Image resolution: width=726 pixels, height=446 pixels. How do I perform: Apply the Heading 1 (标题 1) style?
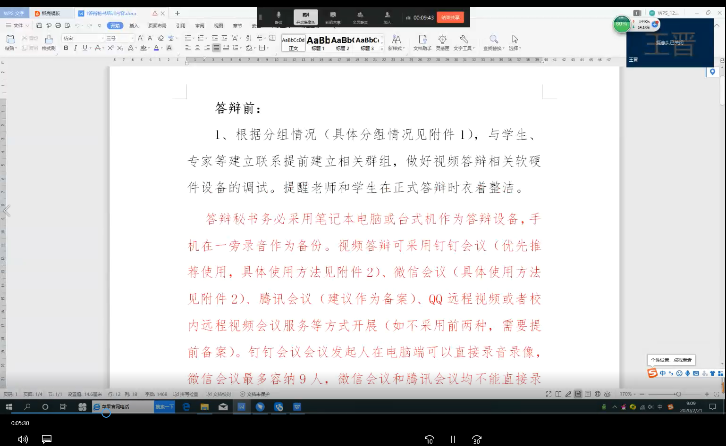coord(318,43)
